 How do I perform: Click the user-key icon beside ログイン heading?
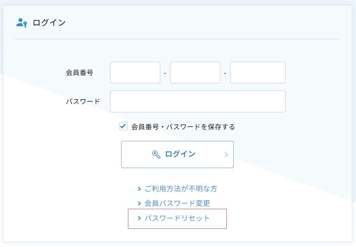tap(21, 23)
